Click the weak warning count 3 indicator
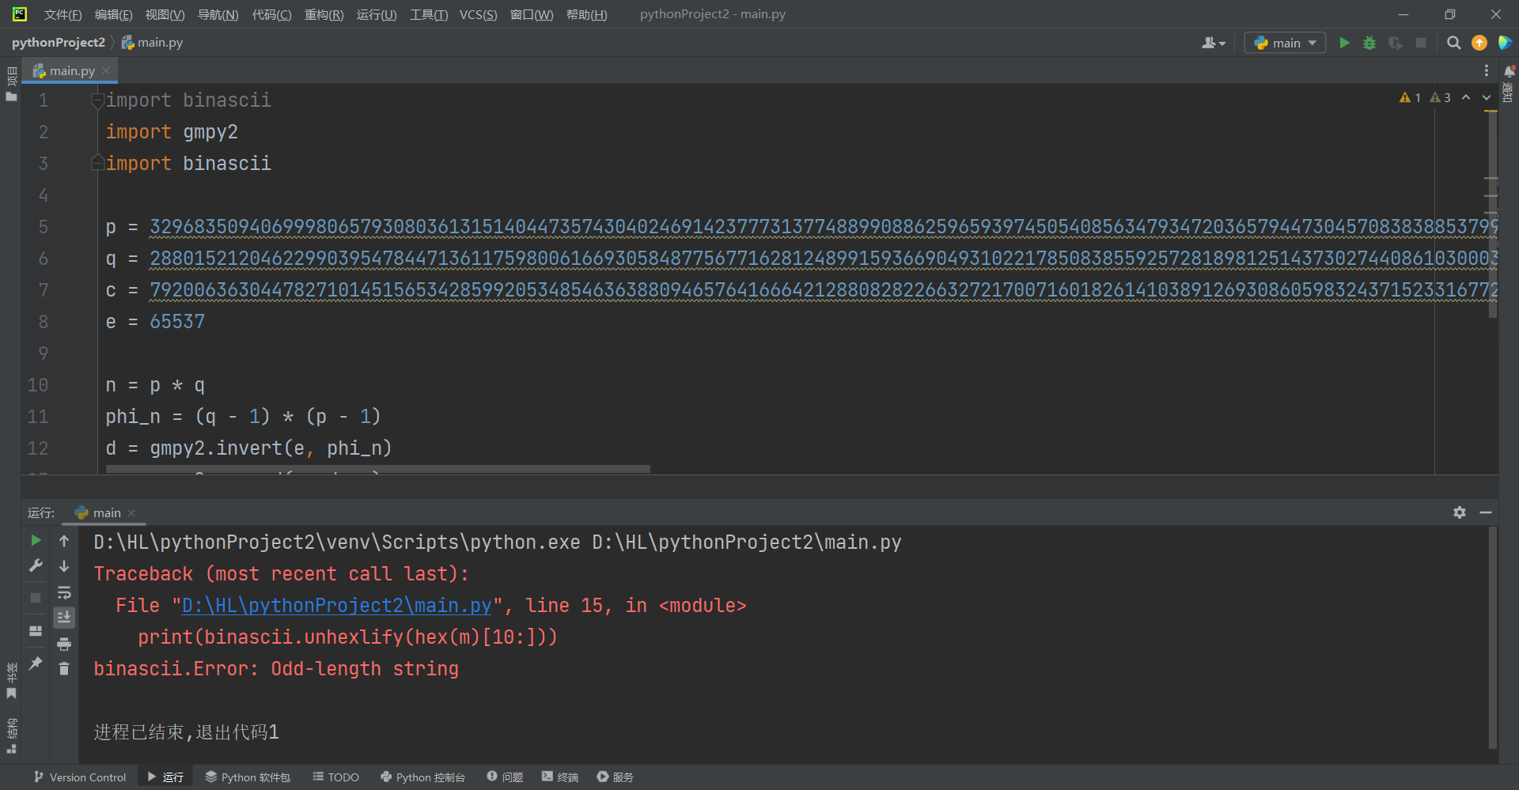This screenshot has height=790, width=1519. pos(1440,97)
